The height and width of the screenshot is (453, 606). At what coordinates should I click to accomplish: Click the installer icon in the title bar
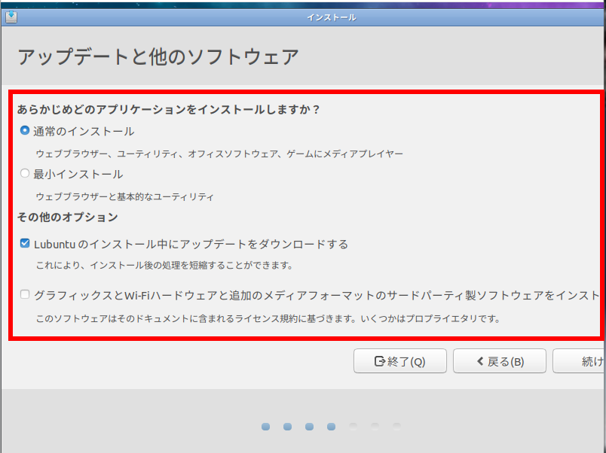(11, 17)
